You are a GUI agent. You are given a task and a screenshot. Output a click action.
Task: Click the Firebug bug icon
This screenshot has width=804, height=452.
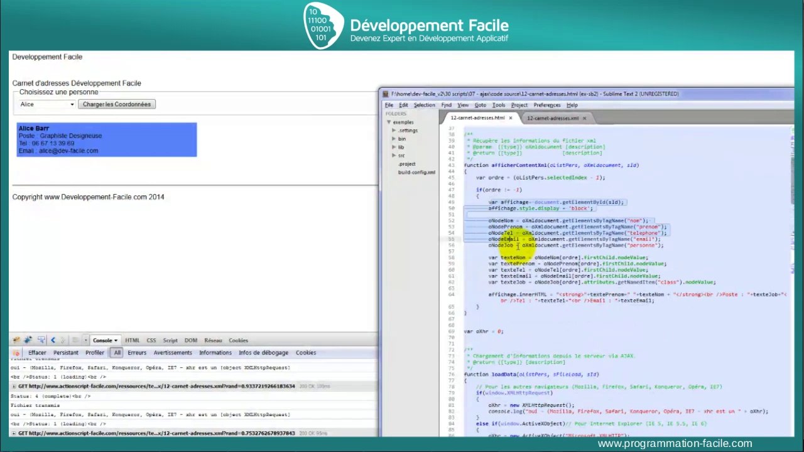coord(16,340)
